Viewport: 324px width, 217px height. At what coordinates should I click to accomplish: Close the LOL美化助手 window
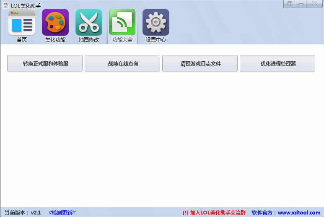(314, 4)
